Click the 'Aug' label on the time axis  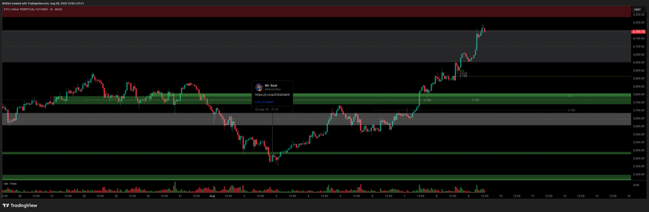213,196
